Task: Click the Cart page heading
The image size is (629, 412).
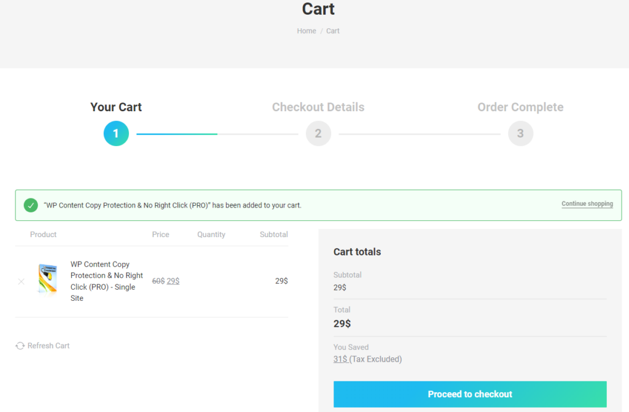Action: (x=318, y=9)
